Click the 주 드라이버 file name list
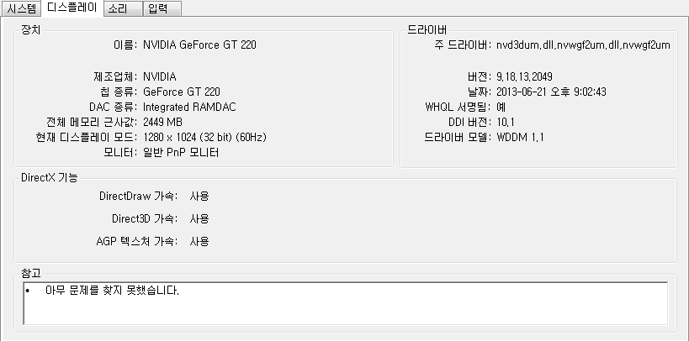This screenshot has height=341, width=689. pyautogui.click(x=582, y=45)
